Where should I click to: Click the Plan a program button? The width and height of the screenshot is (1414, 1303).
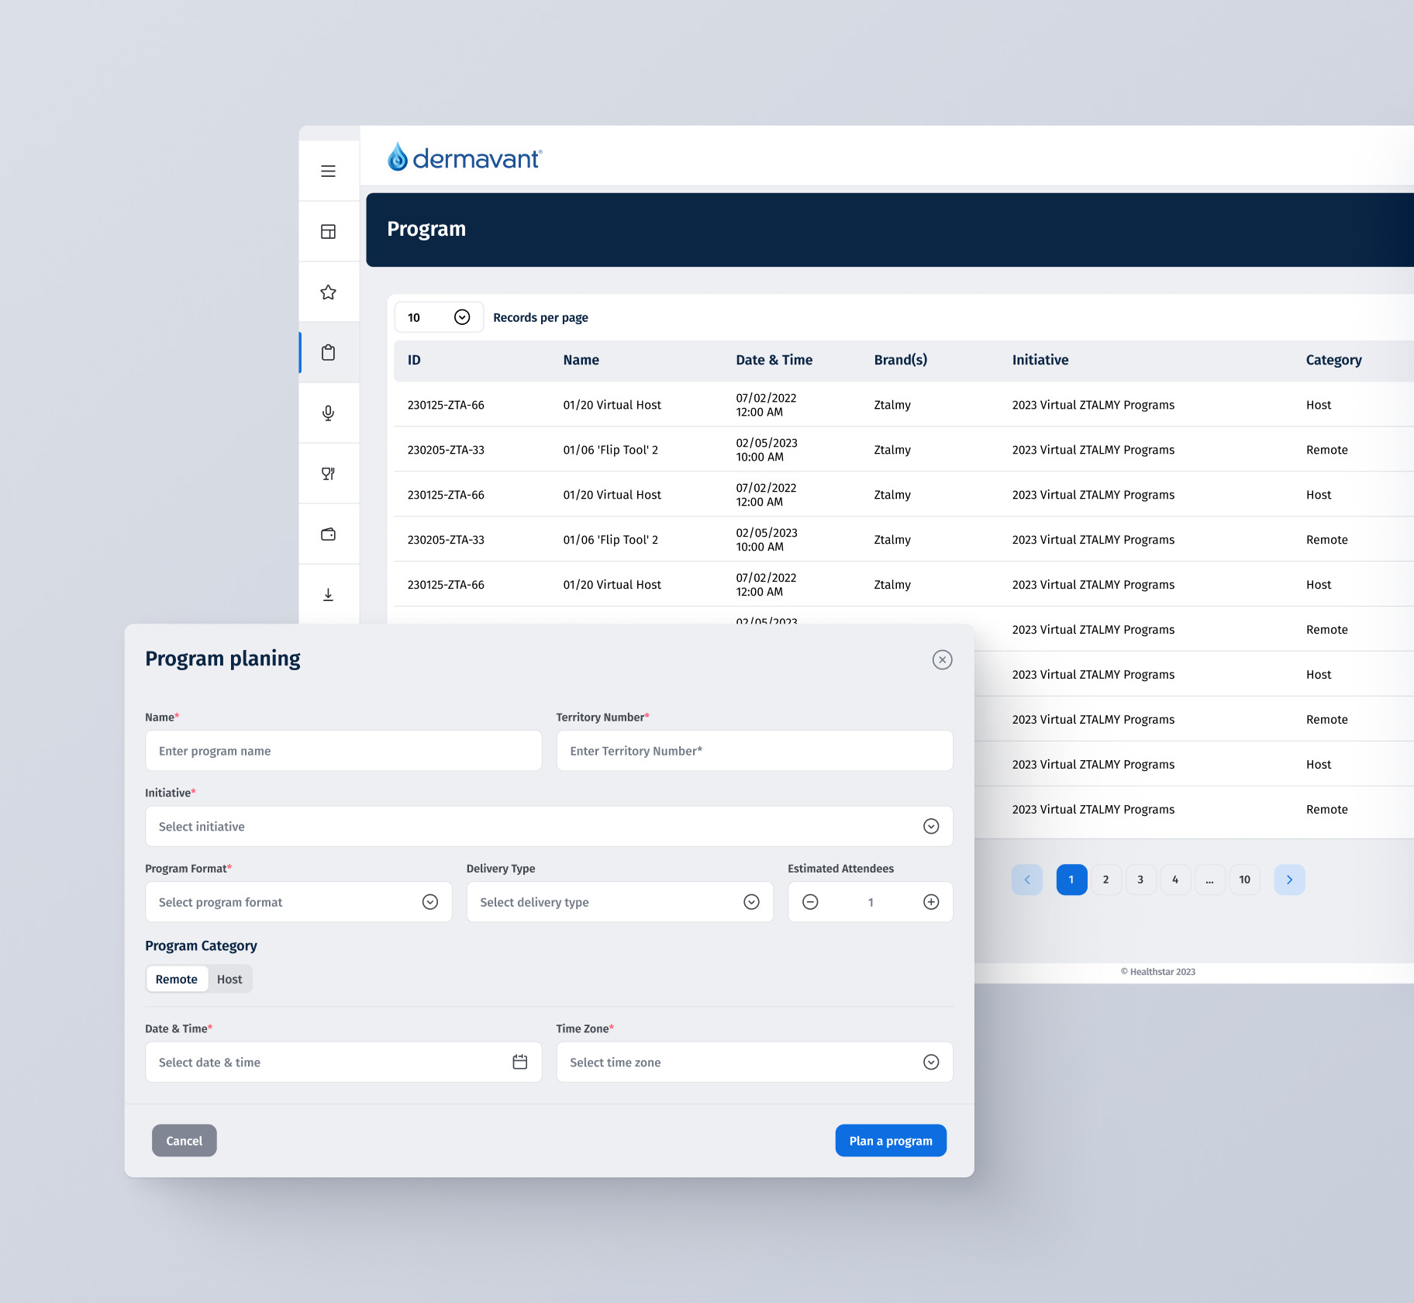point(891,1140)
